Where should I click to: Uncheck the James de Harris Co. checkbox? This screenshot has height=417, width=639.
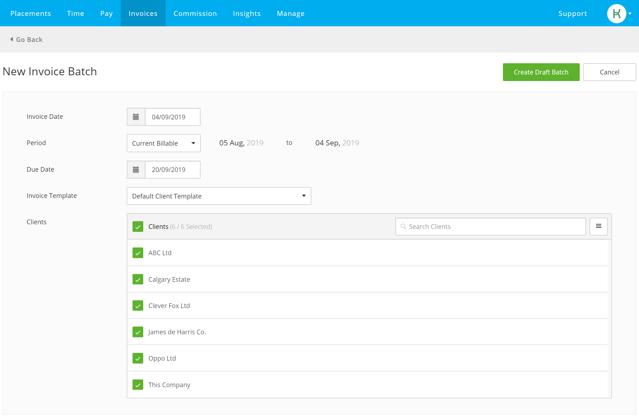tap(138, 332)
